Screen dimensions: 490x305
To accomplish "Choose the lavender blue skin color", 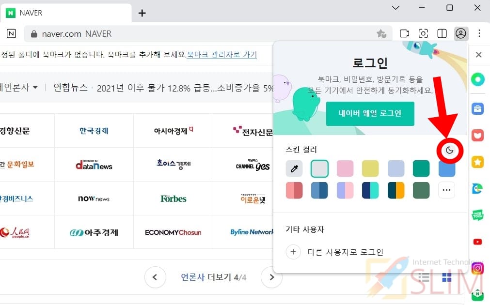I will (x=395, y=168).
